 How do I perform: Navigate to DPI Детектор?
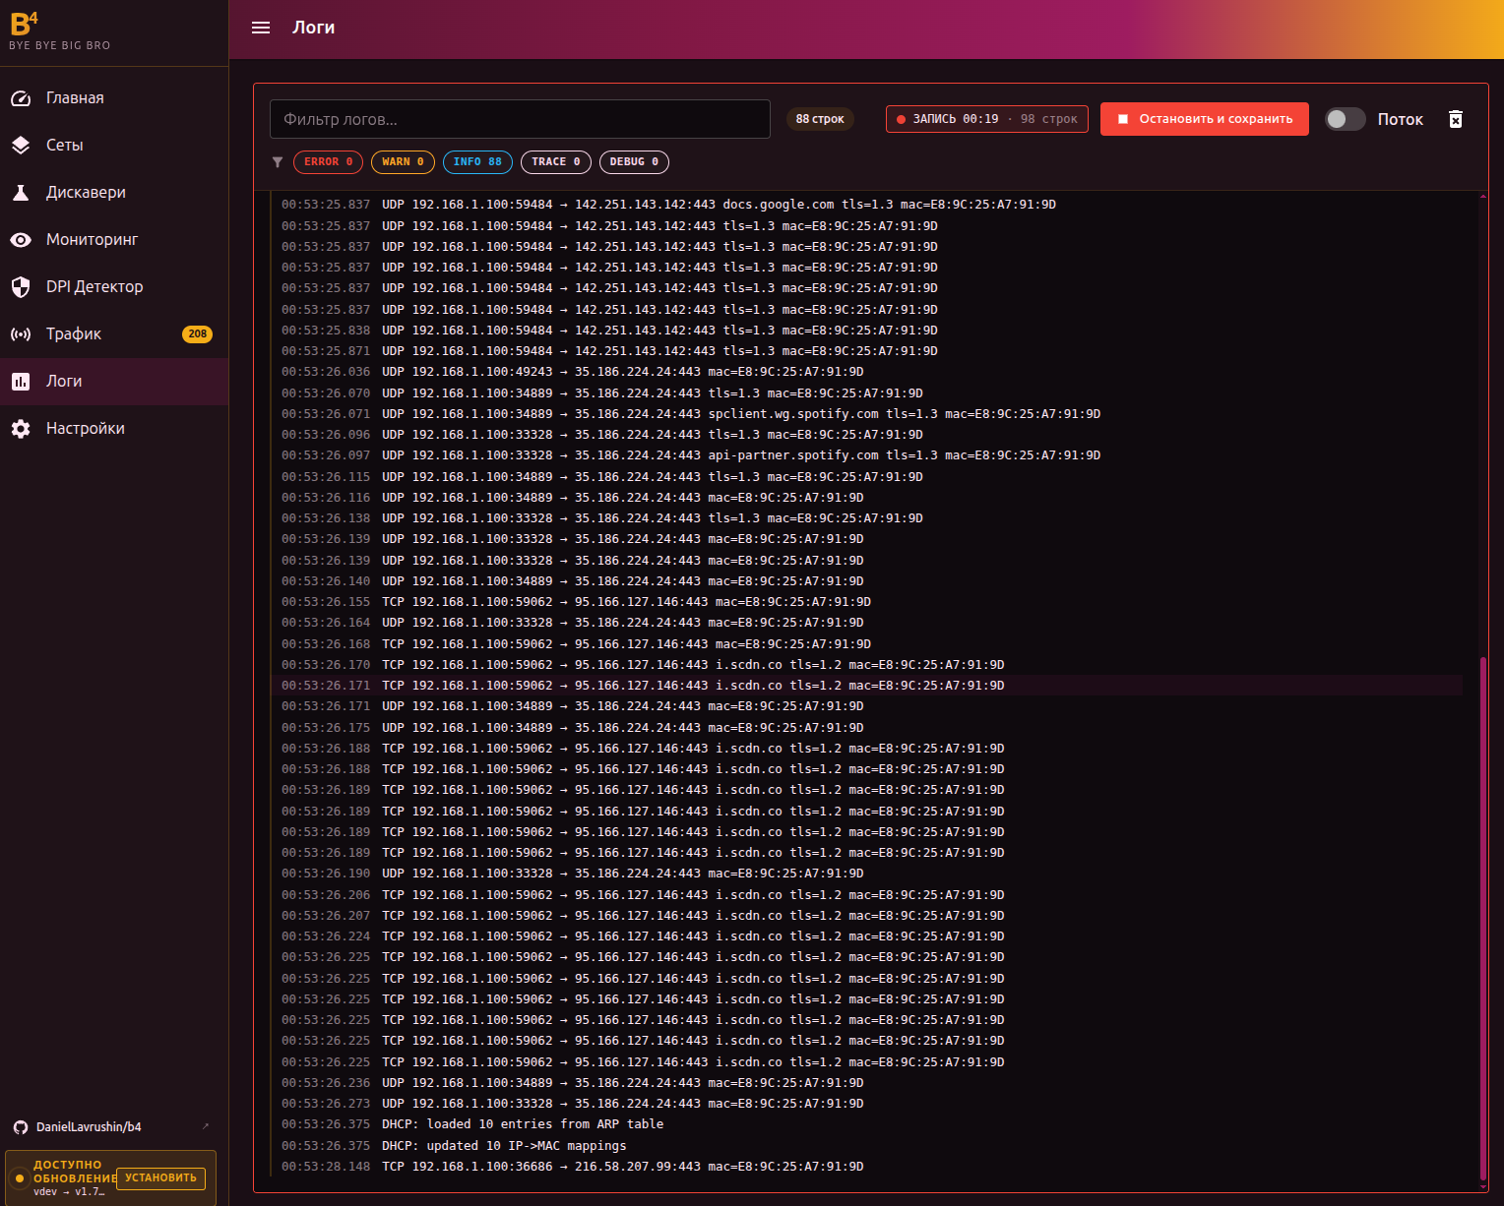click(x=114, y=287)
